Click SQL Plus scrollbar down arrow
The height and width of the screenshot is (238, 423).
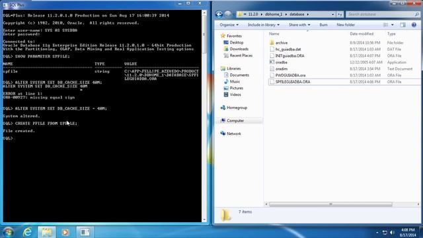tap(204, 219)
